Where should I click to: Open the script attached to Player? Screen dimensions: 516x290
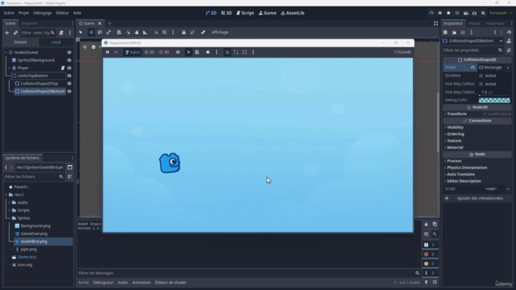click(63, 68)
